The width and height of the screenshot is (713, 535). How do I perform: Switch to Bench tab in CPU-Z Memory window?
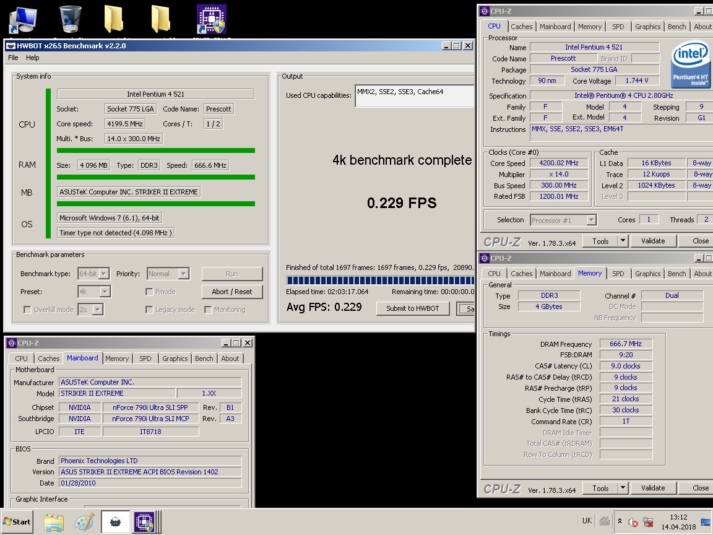click(x=676, y=274)
